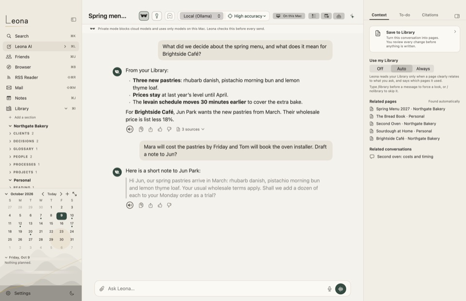Open the Local (Ollama) model dropdown
466x301 pixels.
(x=201, y=16)
